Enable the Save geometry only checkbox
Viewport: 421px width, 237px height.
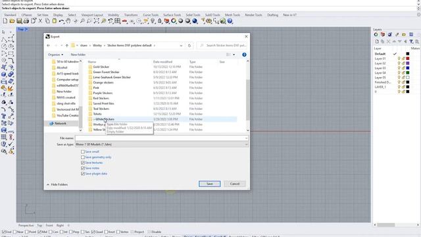coord(83,157)
